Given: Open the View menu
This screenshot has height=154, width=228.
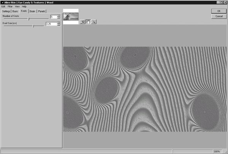Looking at the screenshot, I should [x=17, y=6].
